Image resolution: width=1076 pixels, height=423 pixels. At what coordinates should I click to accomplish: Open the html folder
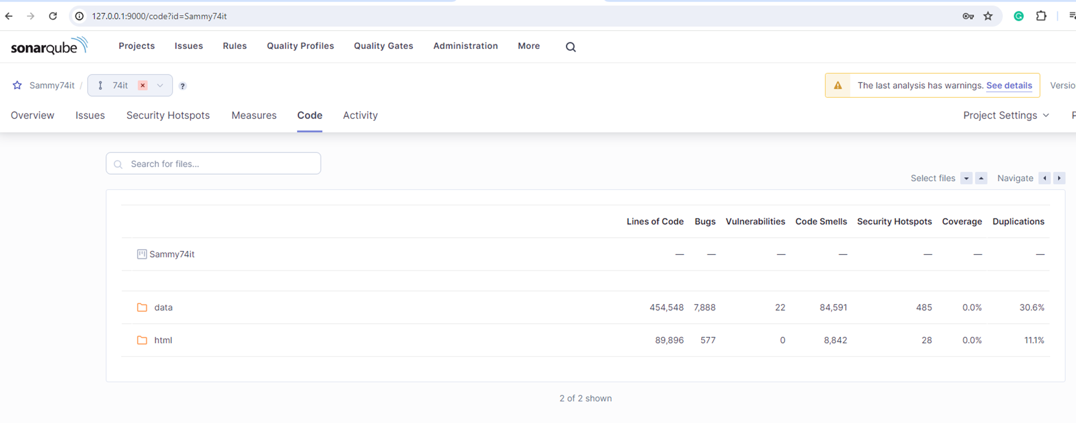(x=163, y=340)
